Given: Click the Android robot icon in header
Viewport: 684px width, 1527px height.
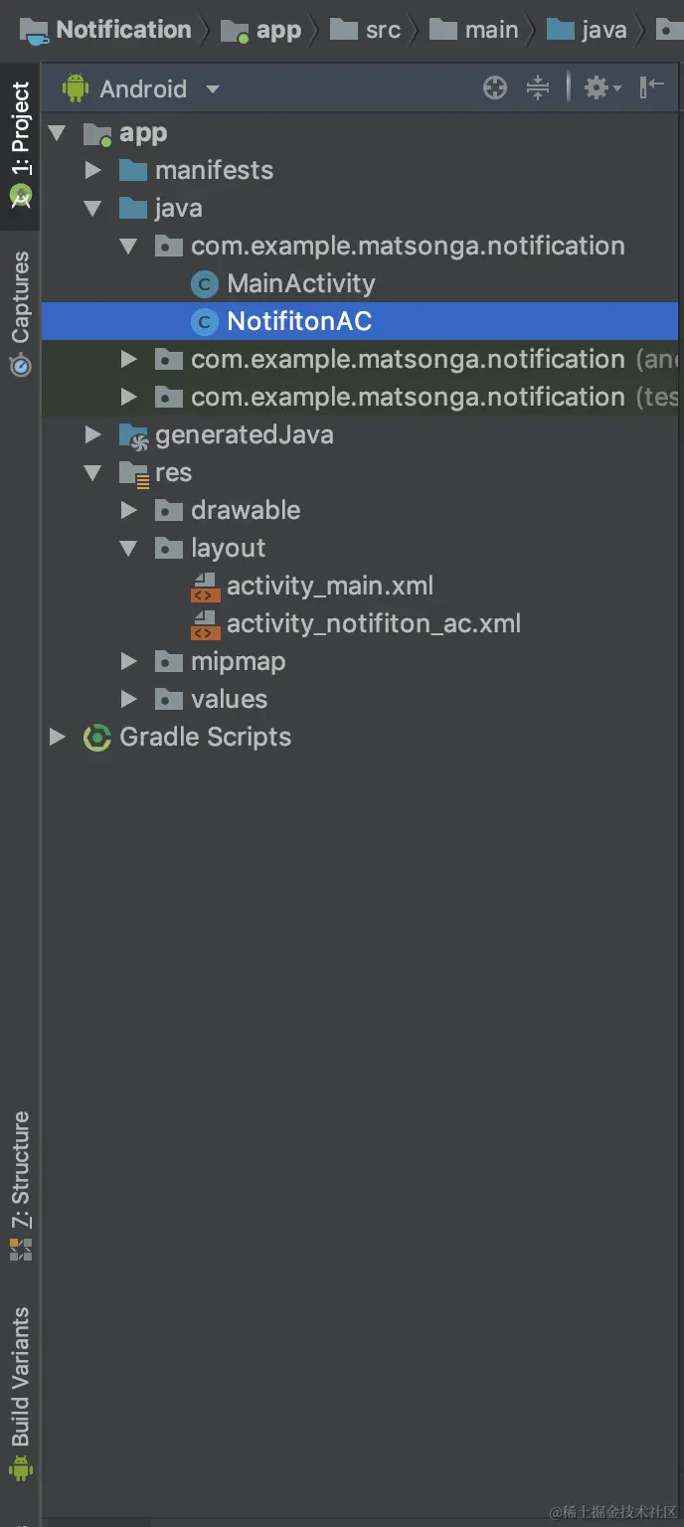Looking at the screenshot, I should point(76,88).
